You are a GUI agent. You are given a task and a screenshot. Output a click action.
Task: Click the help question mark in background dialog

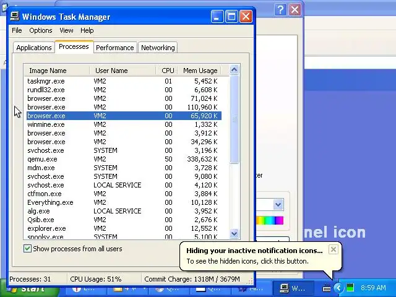(x=280, y=10)
